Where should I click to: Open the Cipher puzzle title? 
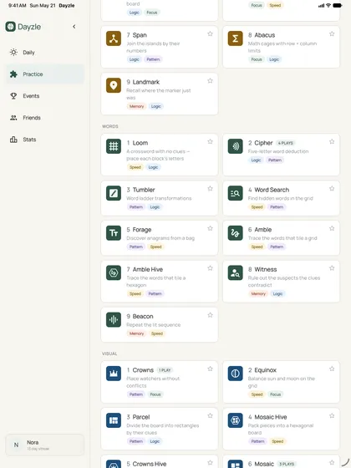[263, 143]
